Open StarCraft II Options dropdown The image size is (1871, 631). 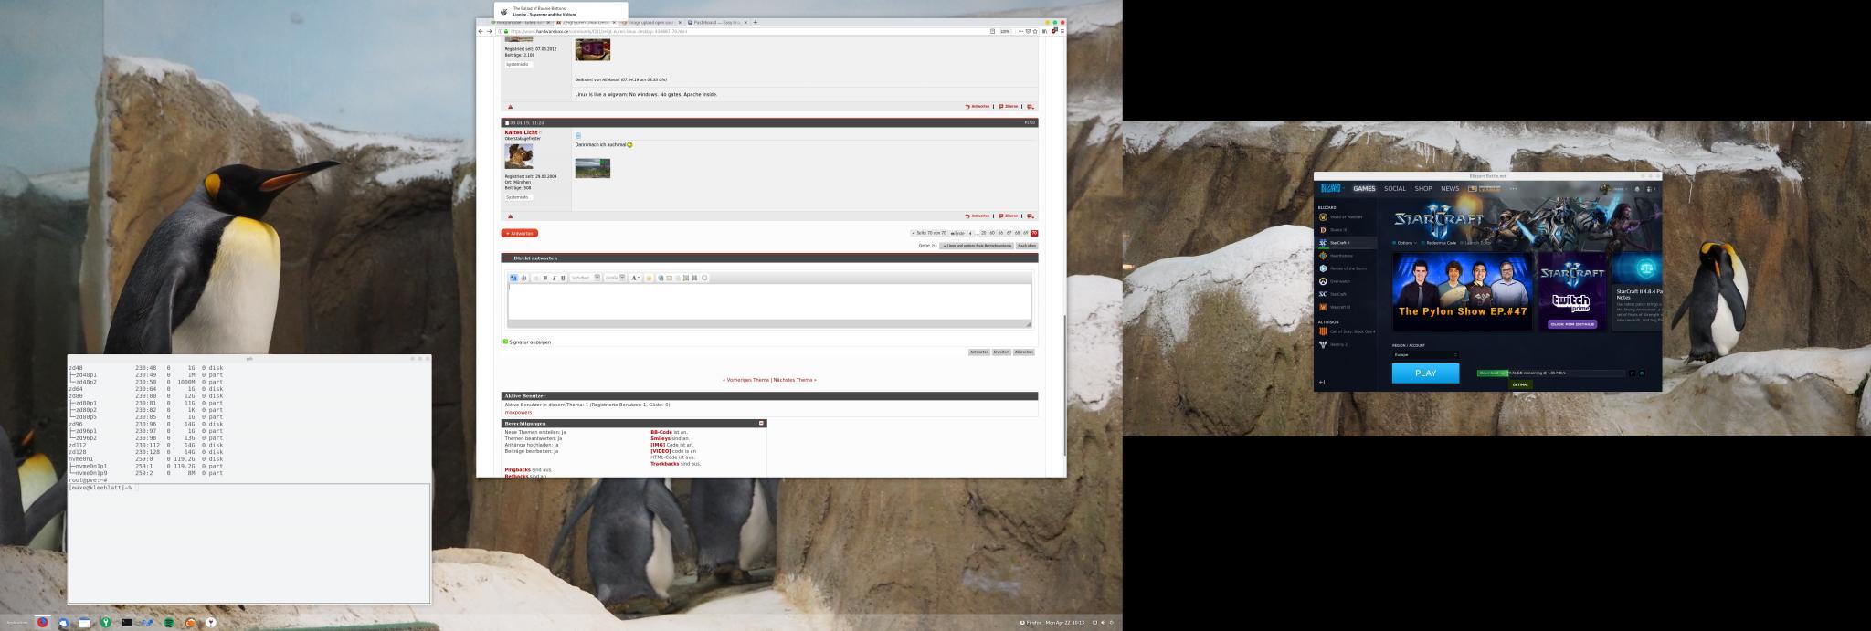[1405, 243]
